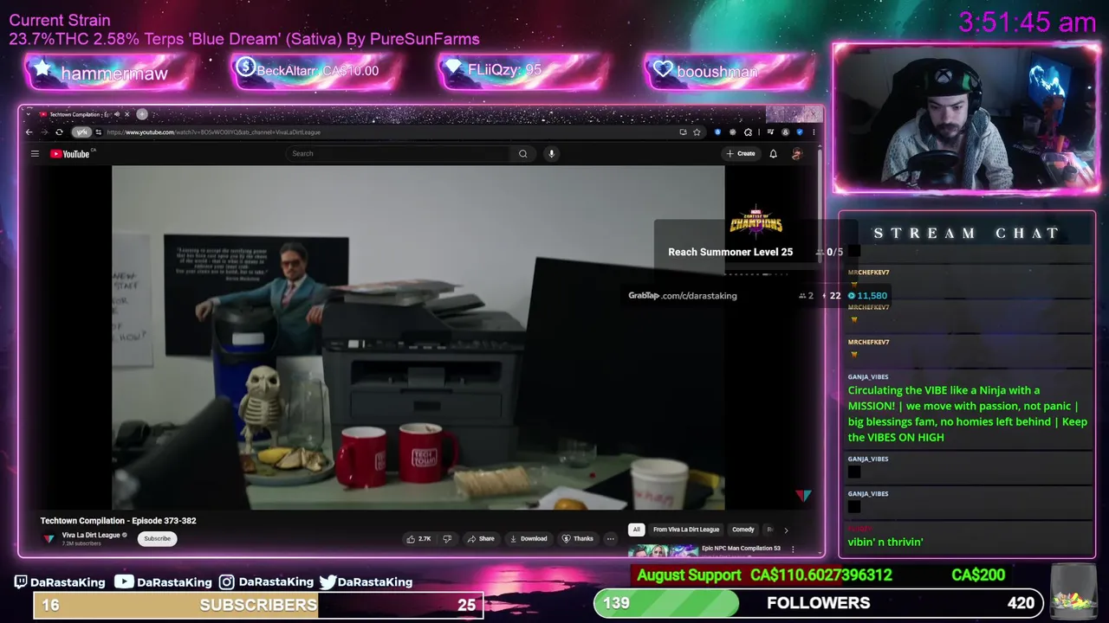Open the video more actions ellipsis
Viewport: 1109px width, 623px height.
point(610,538)
